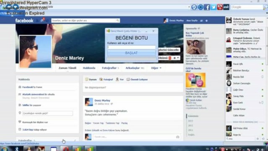
Task: Click the username or id input in Beğeni Botu
Action: (x=131, y=47)
